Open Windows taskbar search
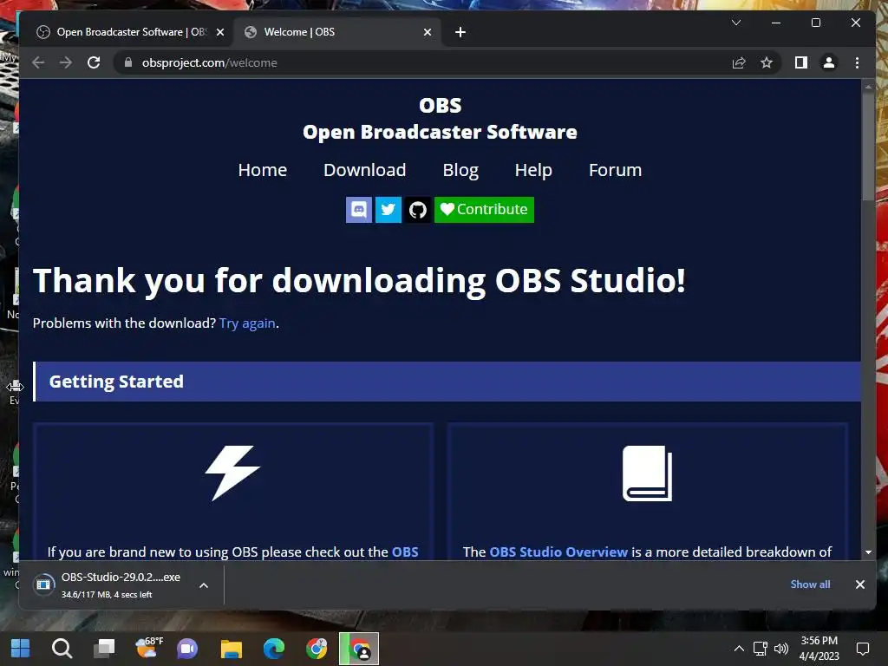Screen dimensions: 888x666 click(x=62, y=649)
